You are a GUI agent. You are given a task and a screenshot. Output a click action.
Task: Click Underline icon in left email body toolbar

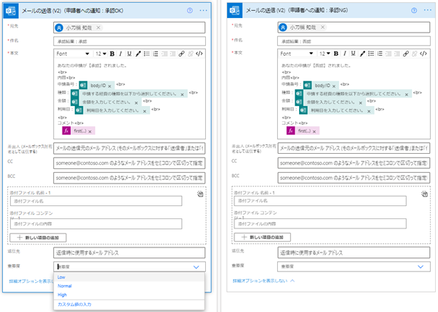tap(129, 54)
